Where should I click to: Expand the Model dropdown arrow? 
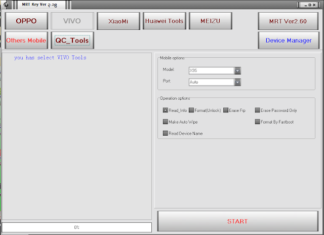coord(237,71)
